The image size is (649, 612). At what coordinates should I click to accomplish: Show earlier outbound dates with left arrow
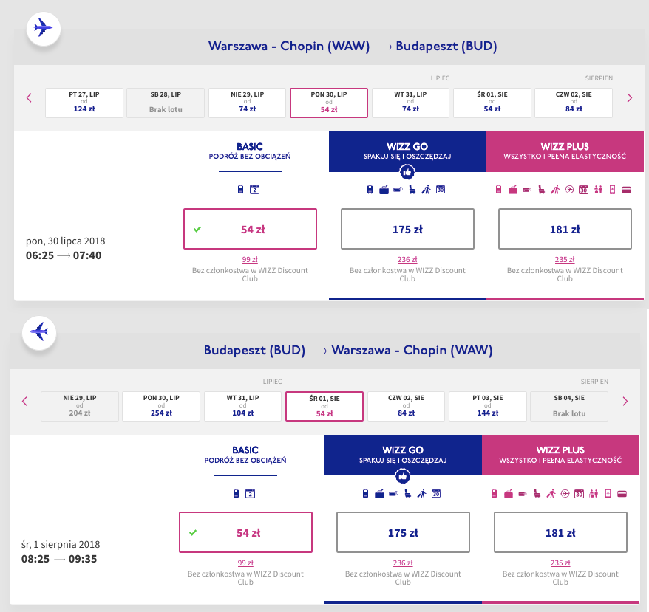[x=29, y=98]
